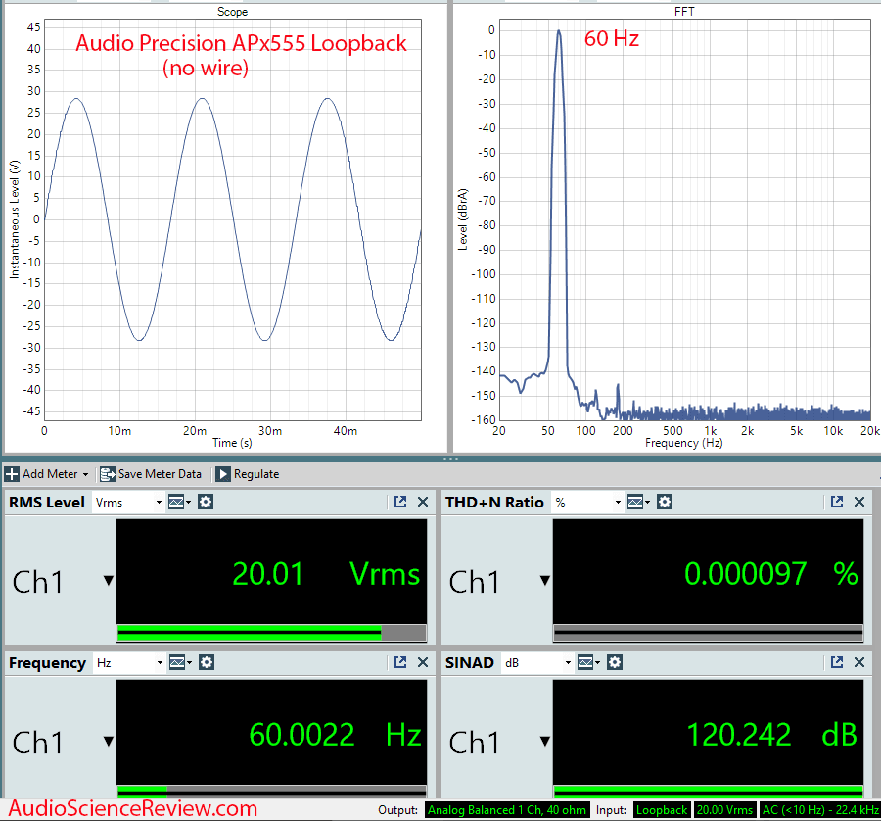Click the Time (s) axis label
881x821 pixels.
coord(232,443)
